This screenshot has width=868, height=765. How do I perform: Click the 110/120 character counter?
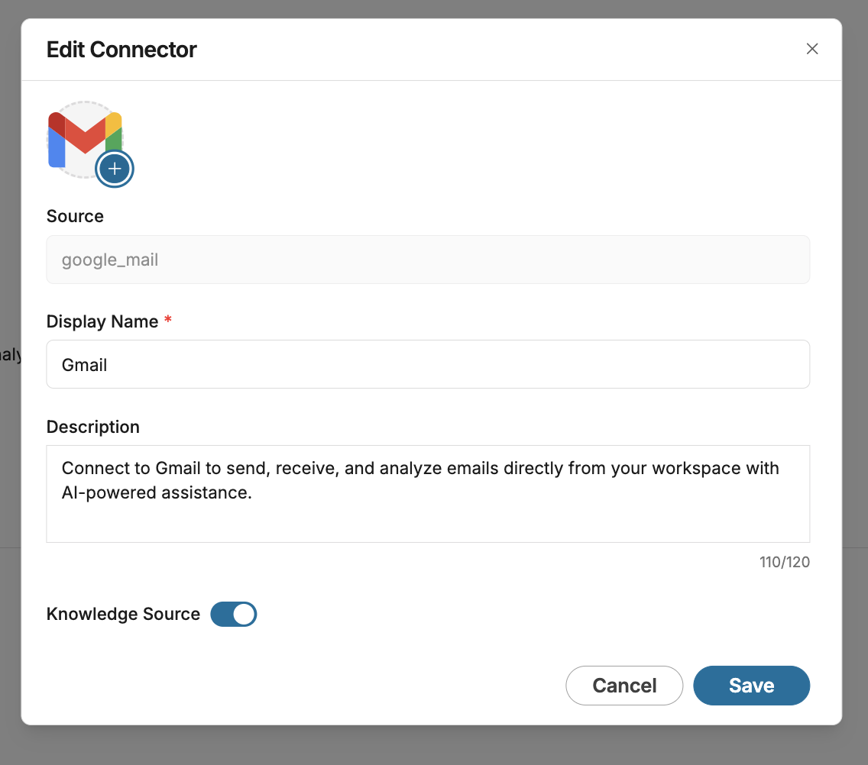coord(784,563)
